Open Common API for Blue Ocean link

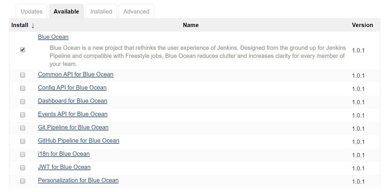point(75,74)
